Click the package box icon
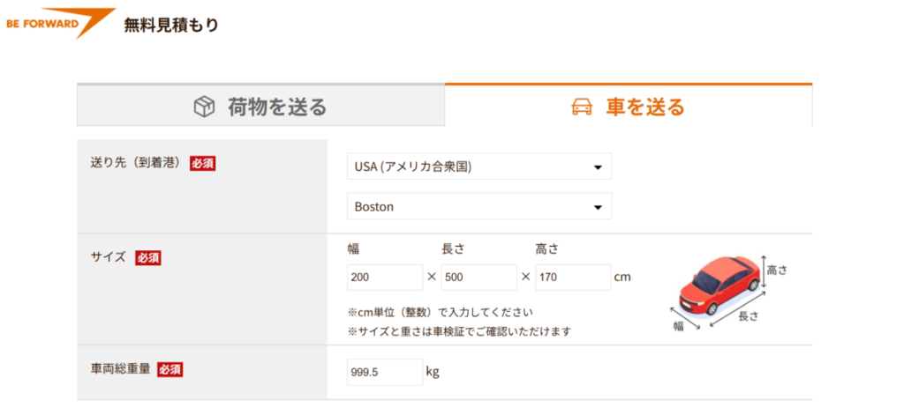The height and width of the screenshot is (415, 904). (204, 107)
